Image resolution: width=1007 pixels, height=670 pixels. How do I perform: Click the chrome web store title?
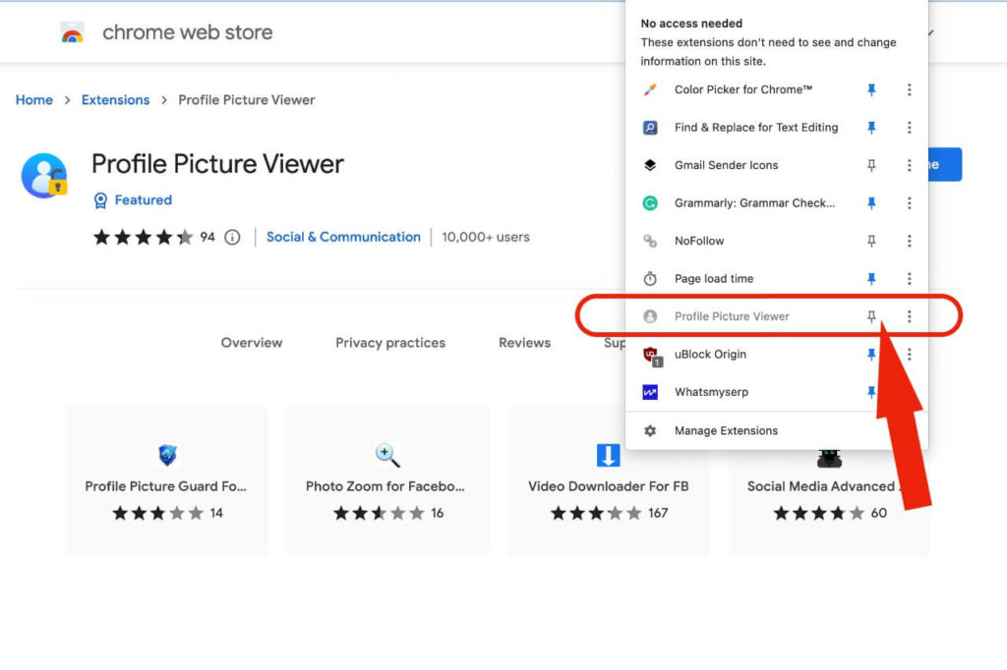(x=188, y=32)
